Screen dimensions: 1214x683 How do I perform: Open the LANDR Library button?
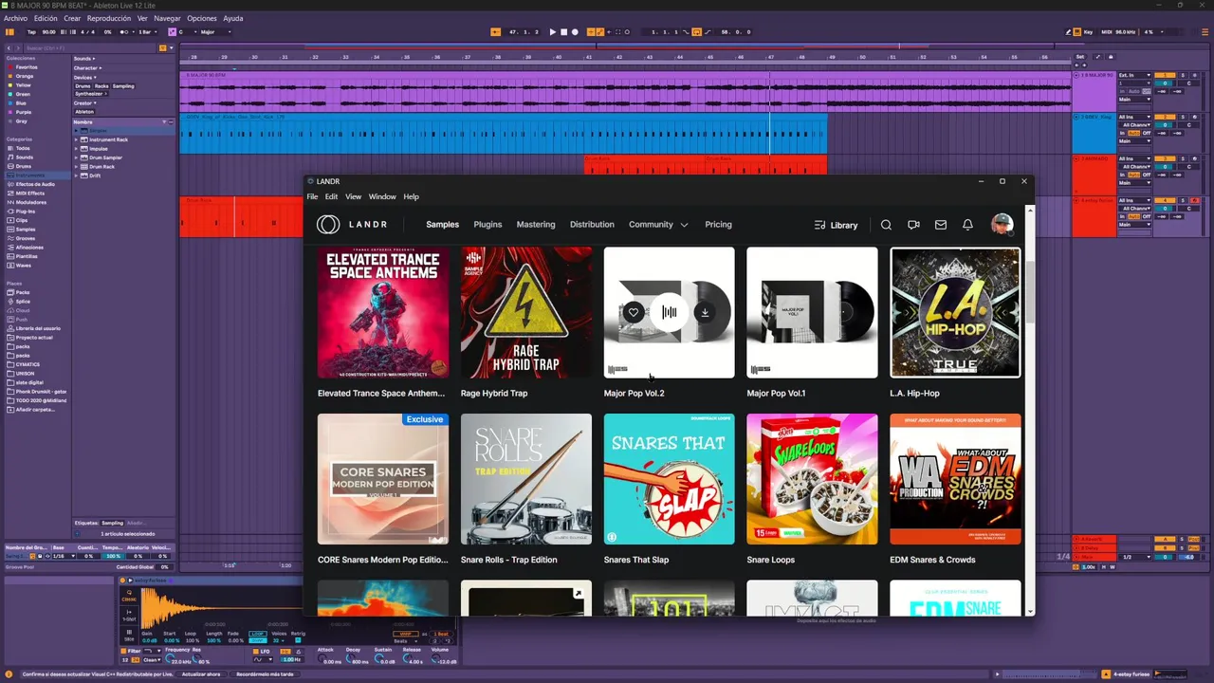pos(836,225)
